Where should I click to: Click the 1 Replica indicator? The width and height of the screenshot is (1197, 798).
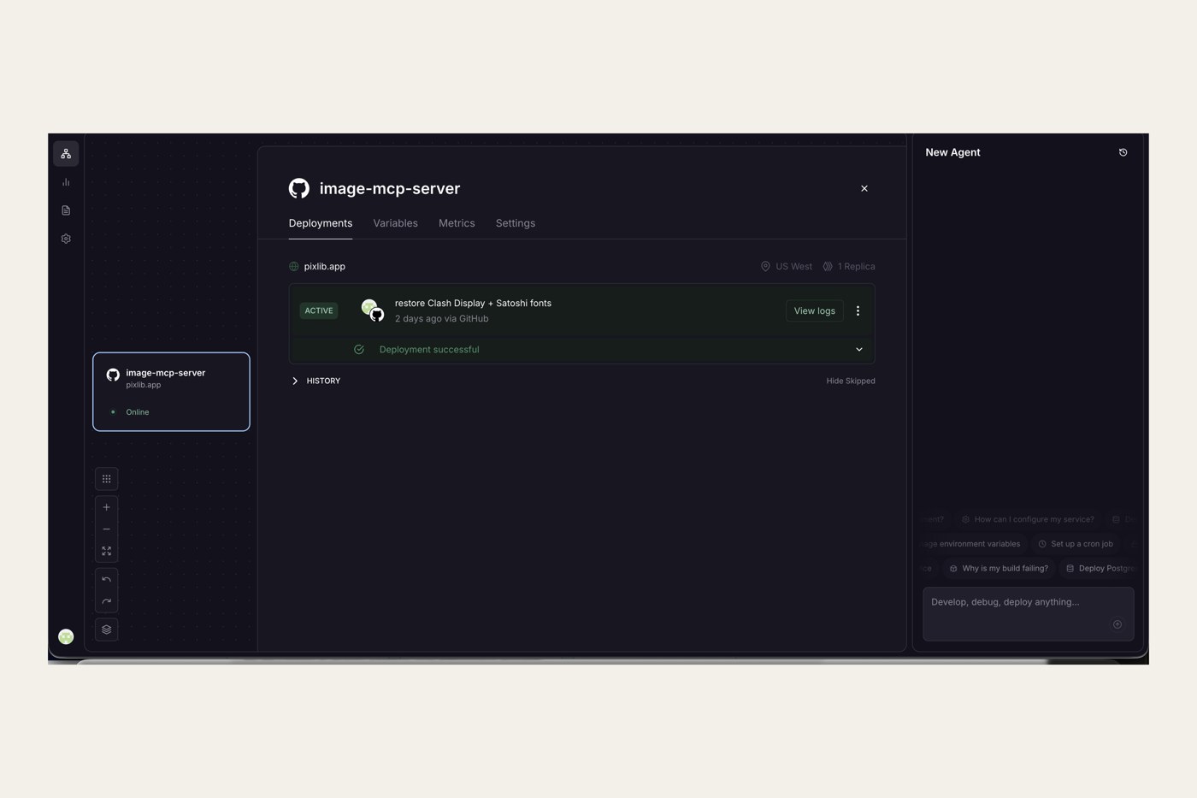point(848,267)
